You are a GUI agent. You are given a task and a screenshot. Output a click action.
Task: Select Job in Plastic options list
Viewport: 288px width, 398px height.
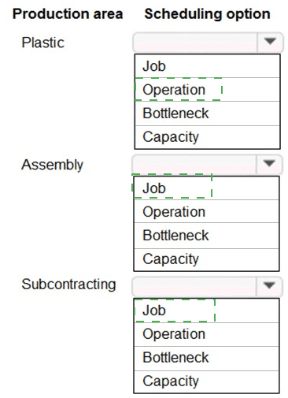click(207, 66)
